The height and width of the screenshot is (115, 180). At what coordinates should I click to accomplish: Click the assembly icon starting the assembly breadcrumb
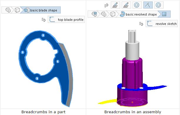pos(94,14)
